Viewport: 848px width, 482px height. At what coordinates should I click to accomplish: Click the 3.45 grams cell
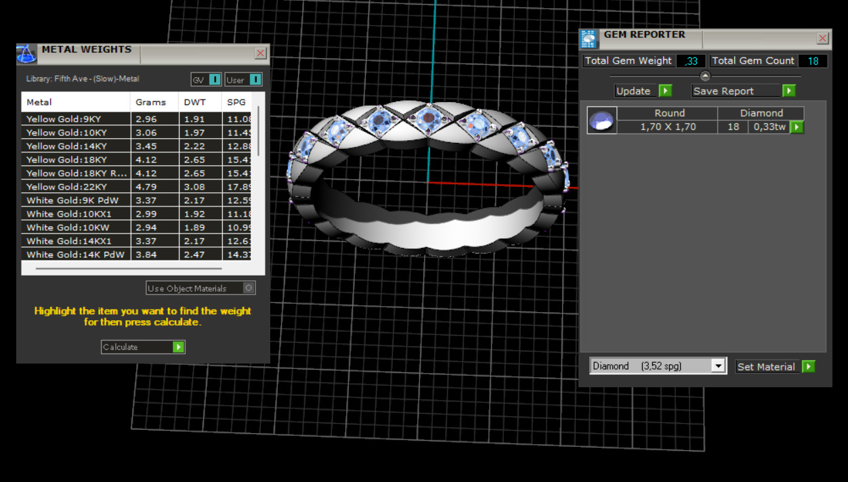(154, 146)
